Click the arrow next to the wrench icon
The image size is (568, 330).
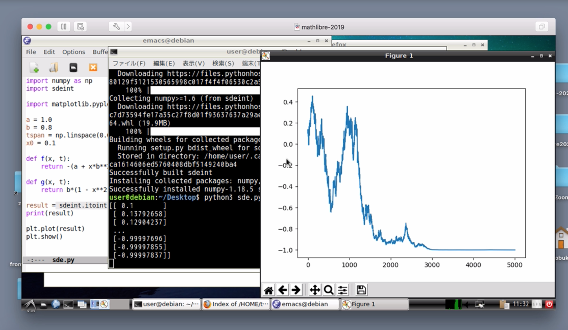tap(128, 26)
